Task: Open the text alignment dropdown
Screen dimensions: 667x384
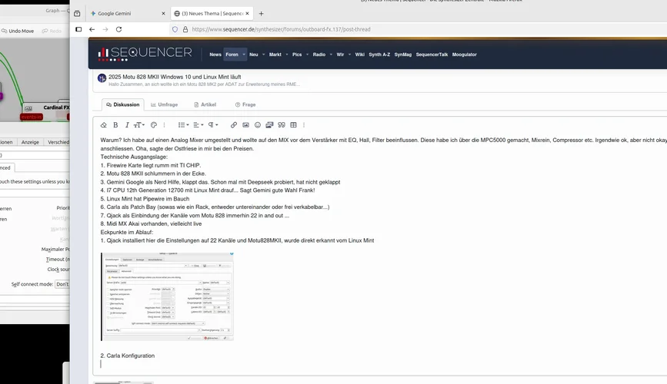Action: [198, 125]
